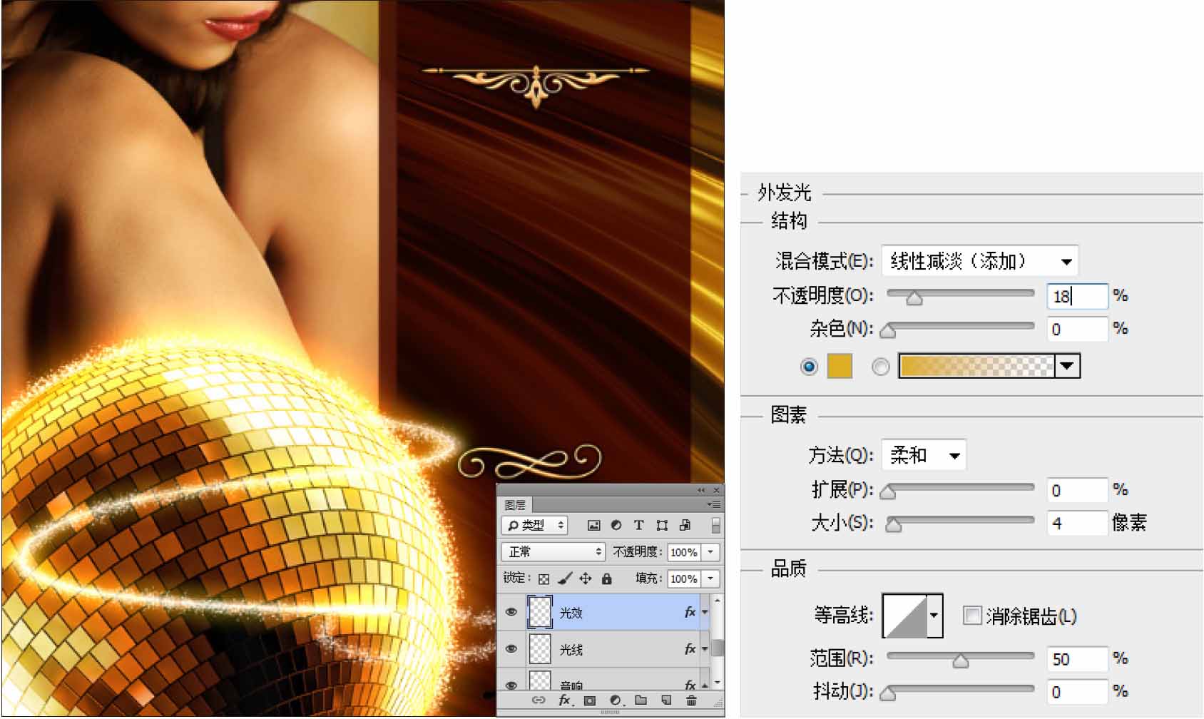Screen dimensions: 1204x719
Task: Click the outer glow color swatch
Action: click(840, 366)
